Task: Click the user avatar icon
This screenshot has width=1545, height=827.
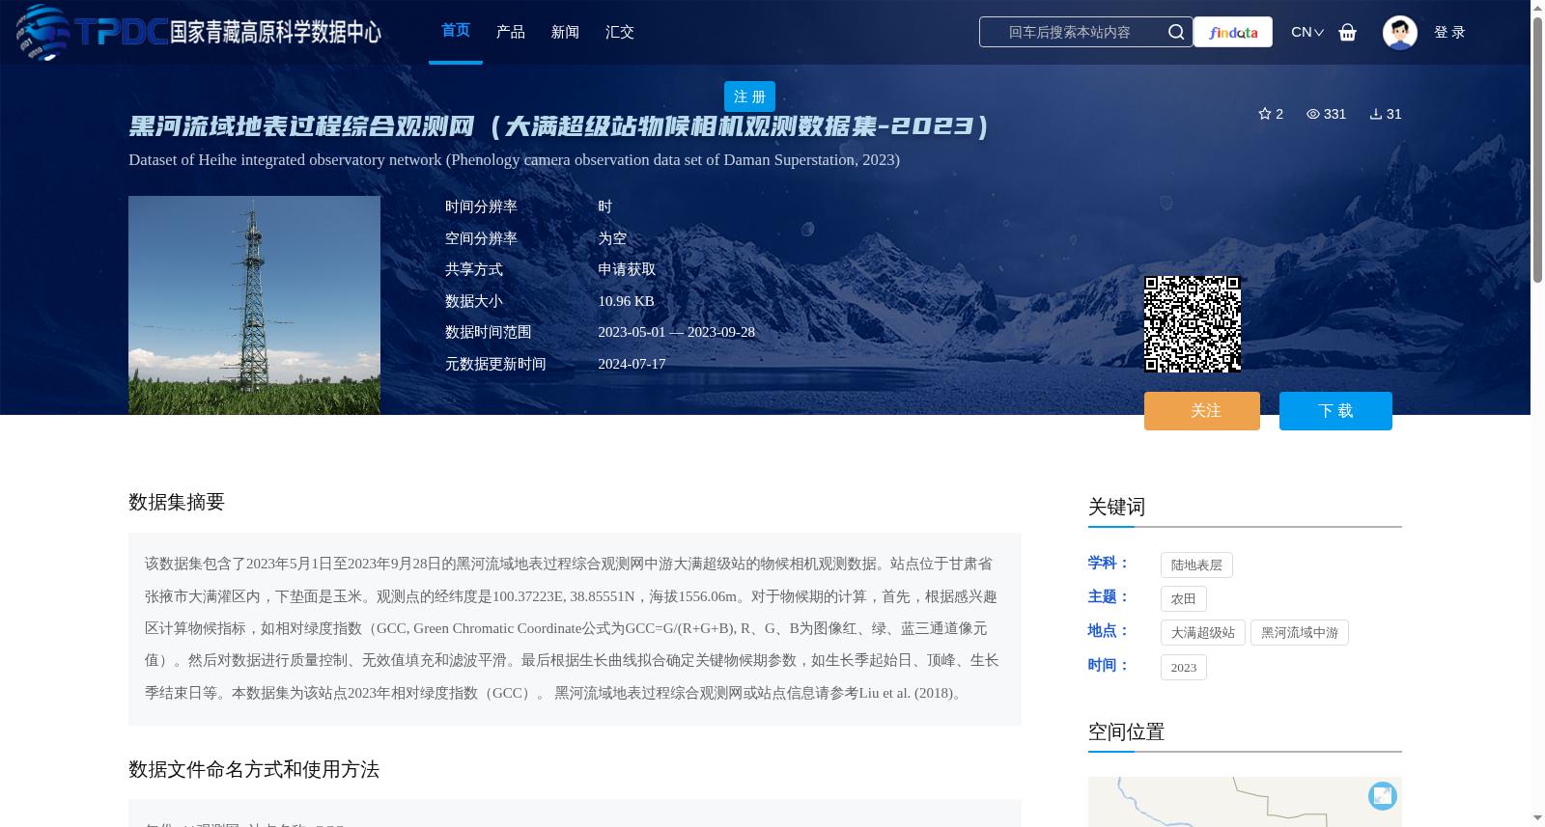Action: pos(1399,32)
